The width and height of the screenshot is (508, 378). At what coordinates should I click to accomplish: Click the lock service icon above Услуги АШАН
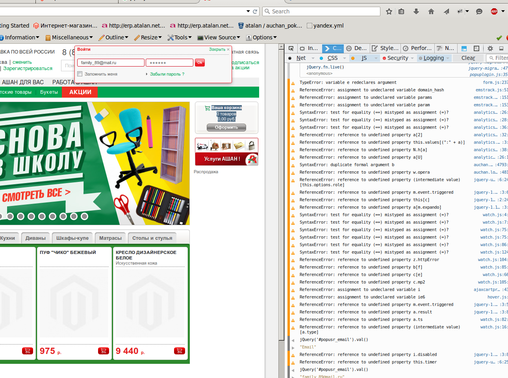252,146
